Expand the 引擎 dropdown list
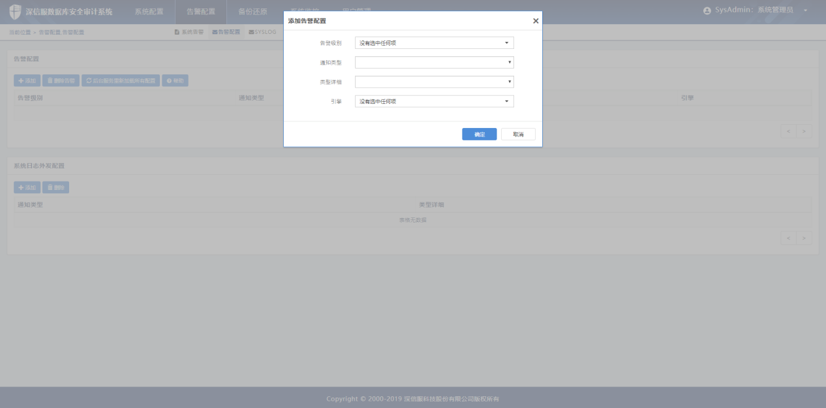This screenshot has width=826, height=408. pyautogui.click(x=434, y=102)
